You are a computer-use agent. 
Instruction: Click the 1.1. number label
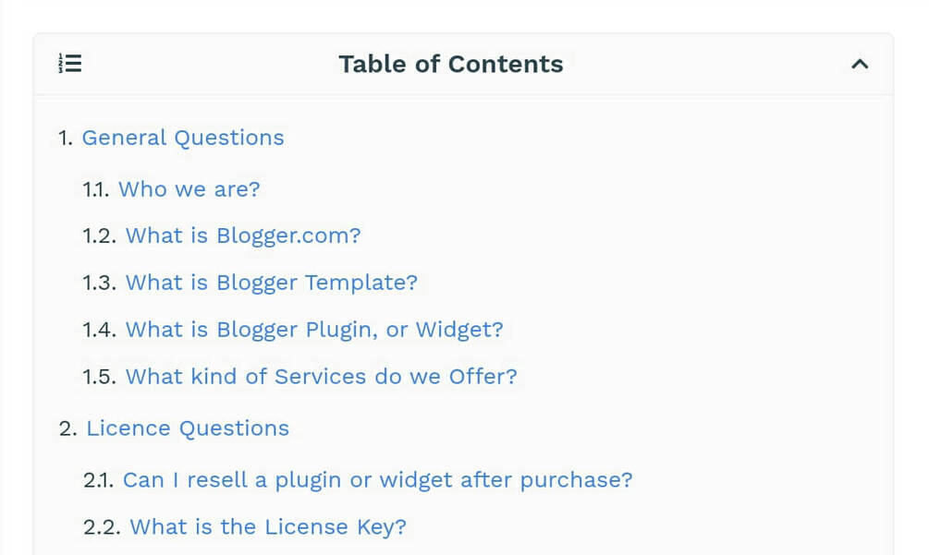96,189
